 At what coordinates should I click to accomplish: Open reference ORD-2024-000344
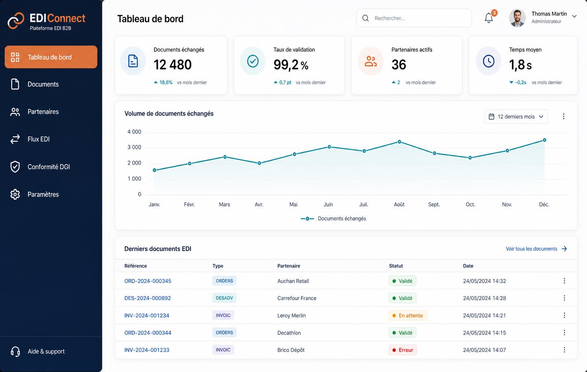(x=148, y=333)
